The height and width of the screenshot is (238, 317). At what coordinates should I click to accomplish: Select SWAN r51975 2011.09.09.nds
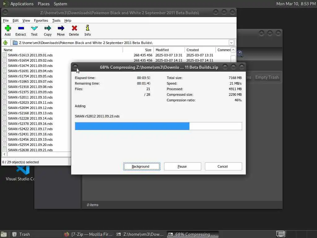coord(30,92)
